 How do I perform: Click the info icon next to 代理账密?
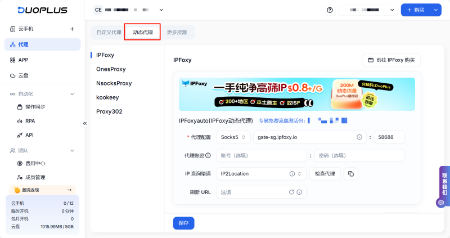(x=208, y=155)
